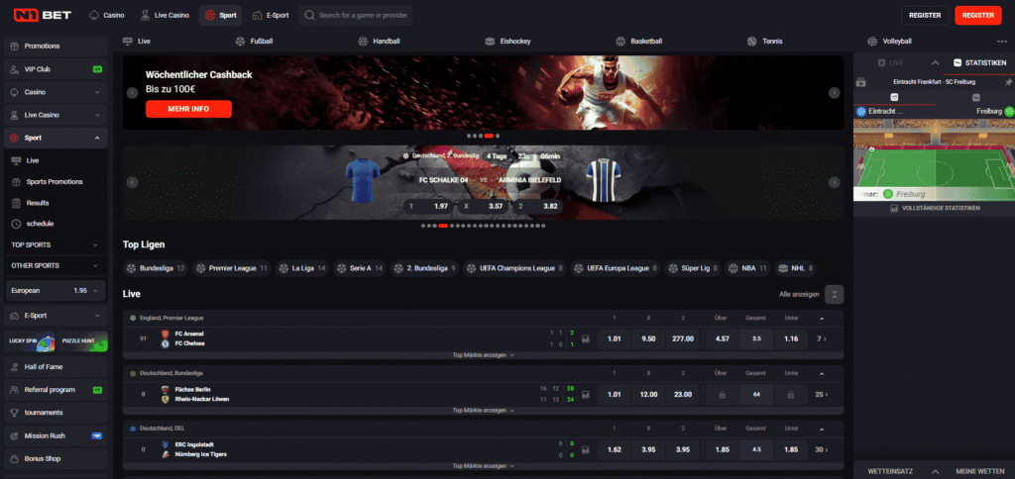
Task: Open the N1 BET home logo
Action: click(x=43, y=15)
